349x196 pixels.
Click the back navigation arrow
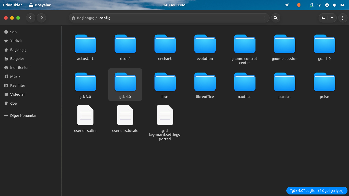pos(31,18)
